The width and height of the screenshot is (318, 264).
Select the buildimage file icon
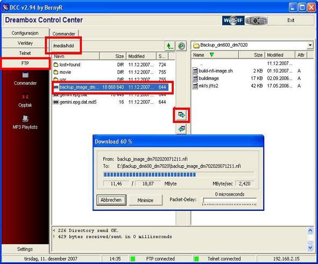coord(195,78)
